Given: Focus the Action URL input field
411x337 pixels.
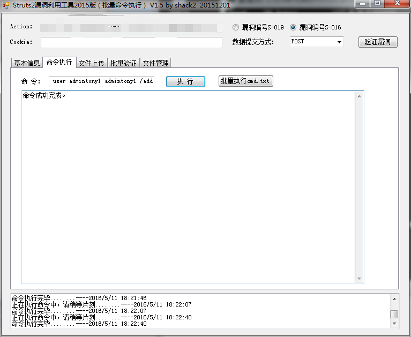Looking at the screenshot, I should (x=131, y=27).
